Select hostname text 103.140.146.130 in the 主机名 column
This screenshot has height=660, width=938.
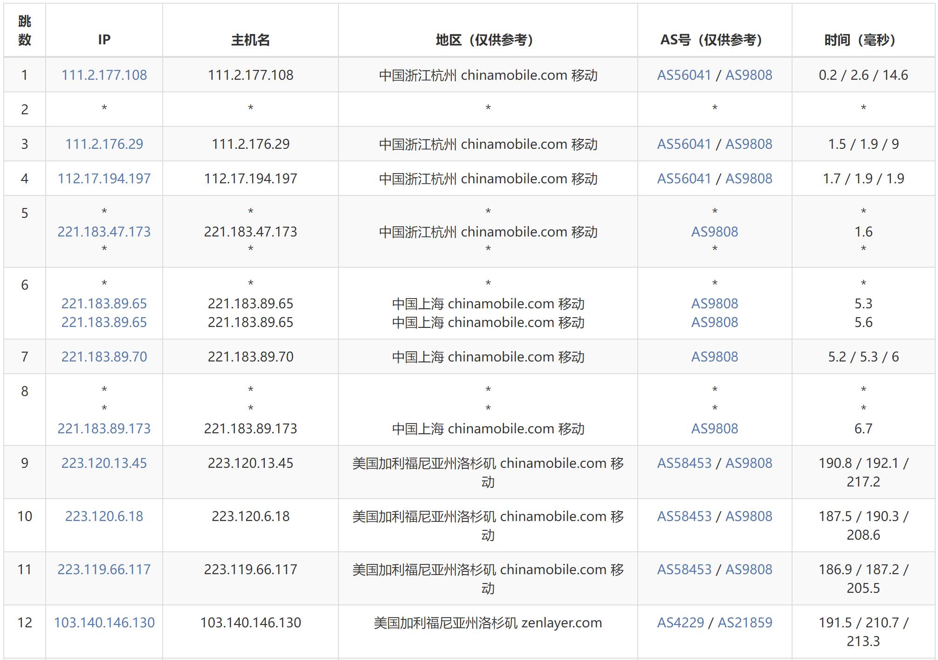click(250, 623)
